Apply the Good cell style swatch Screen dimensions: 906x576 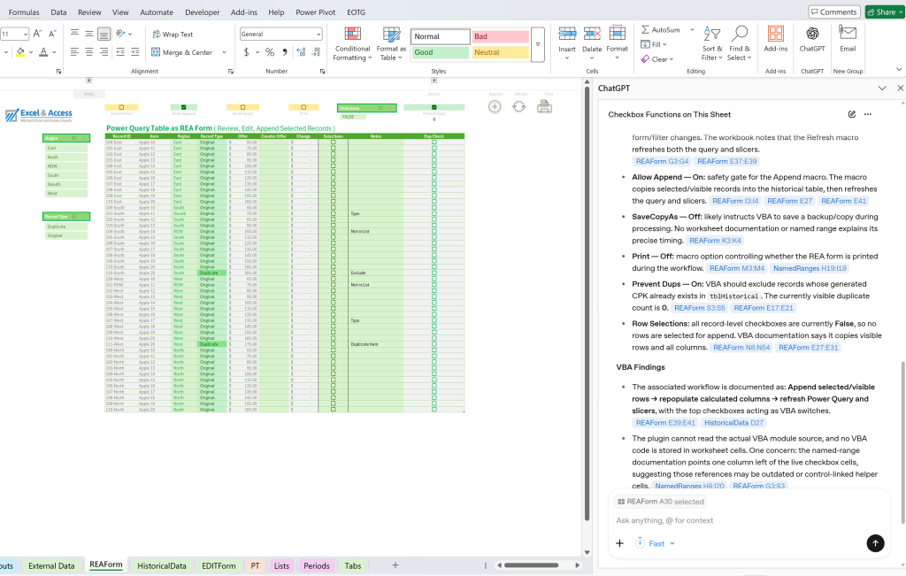click(441, 52)
